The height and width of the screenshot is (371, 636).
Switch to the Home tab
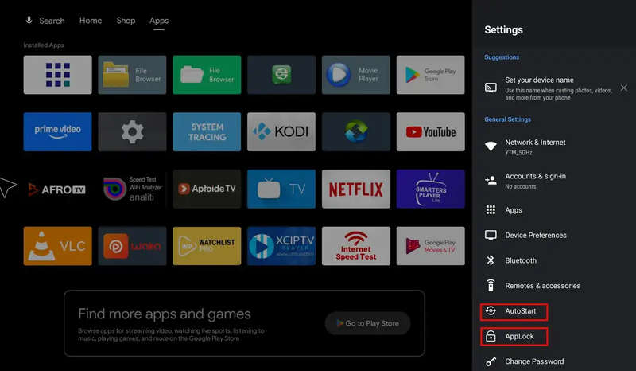91,21
